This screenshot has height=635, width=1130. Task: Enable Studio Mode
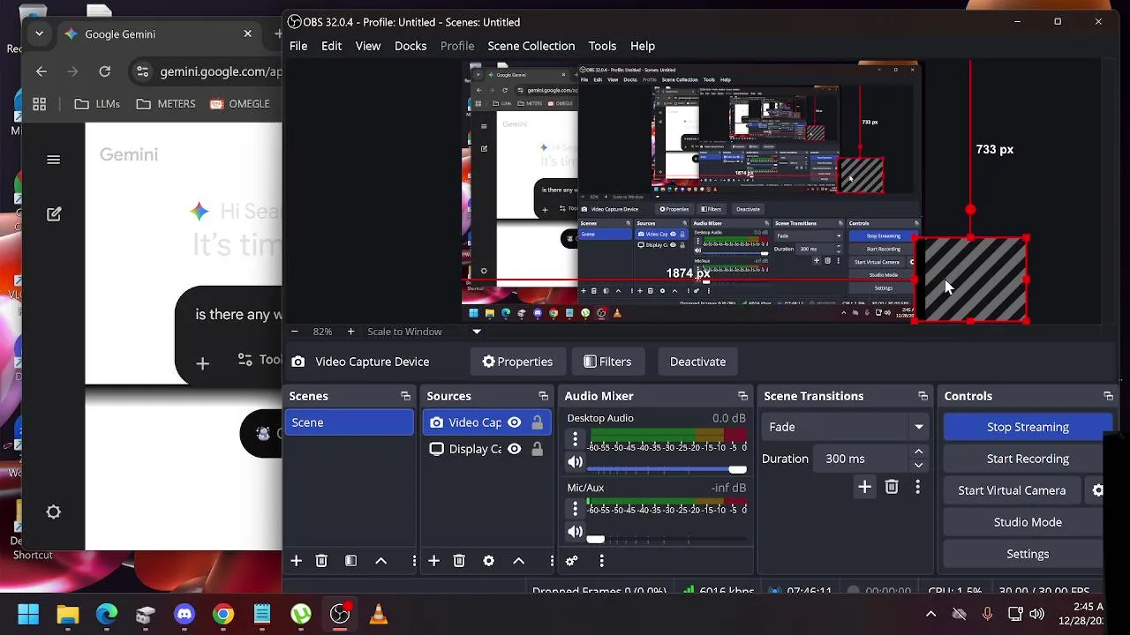point(1028,522)
